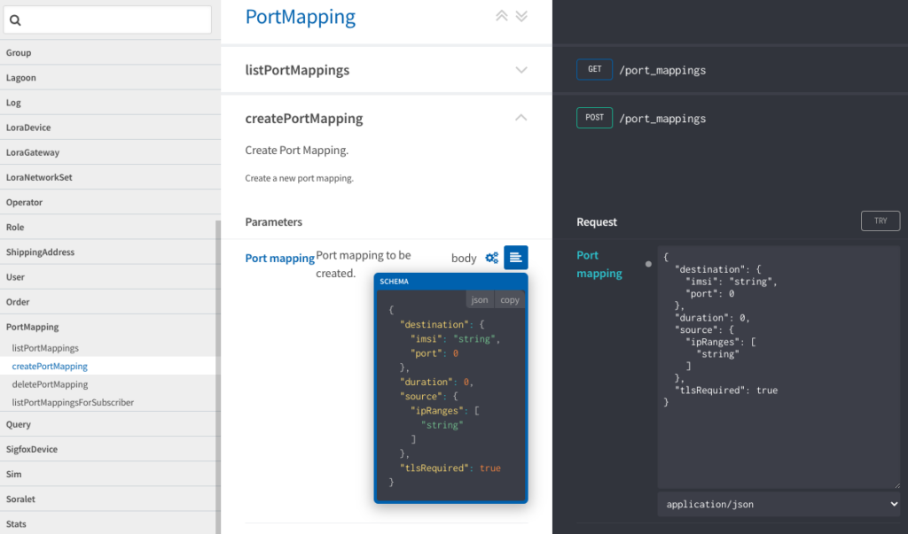
Task: Navigate to previous operation with up chevron
Action: (501, 17)
